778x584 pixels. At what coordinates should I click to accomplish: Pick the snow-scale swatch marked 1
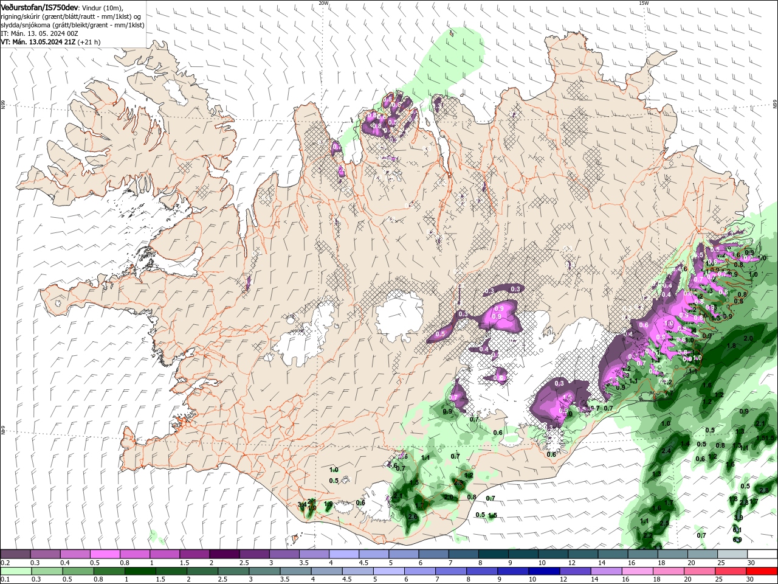tap(164, 554)
